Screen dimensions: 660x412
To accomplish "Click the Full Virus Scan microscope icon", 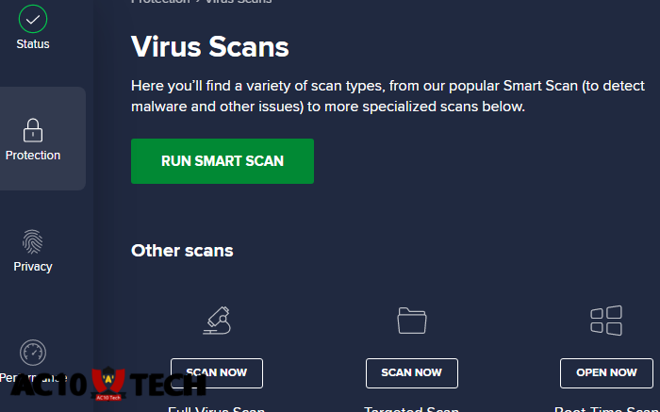I will (217, 321).
